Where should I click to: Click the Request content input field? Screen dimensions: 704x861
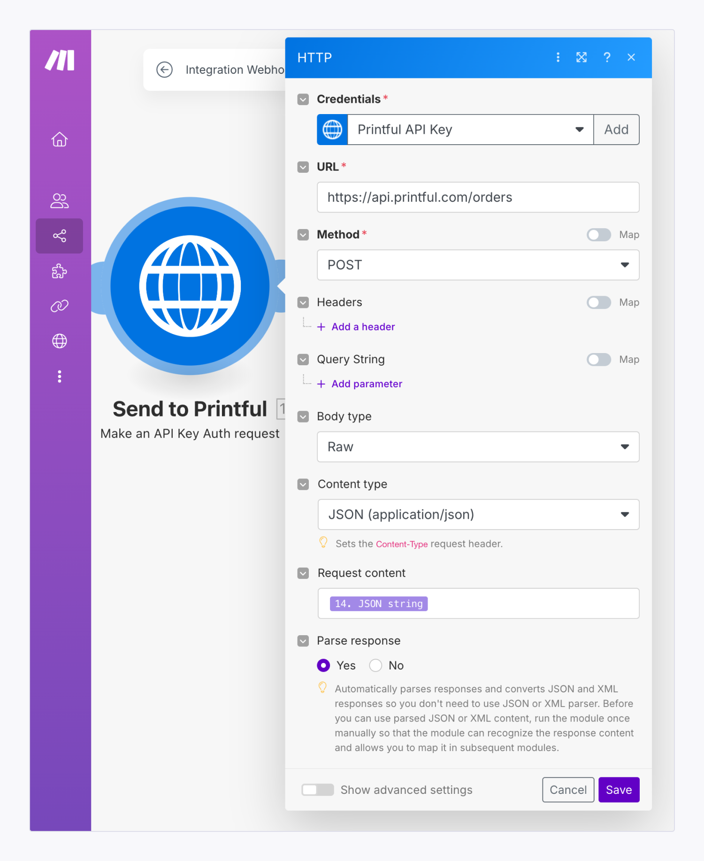(478, 603)
